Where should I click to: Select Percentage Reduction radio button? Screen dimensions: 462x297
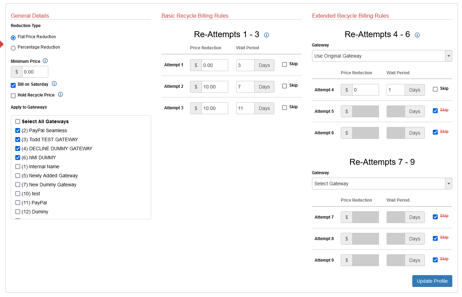[x=13, y=48]
